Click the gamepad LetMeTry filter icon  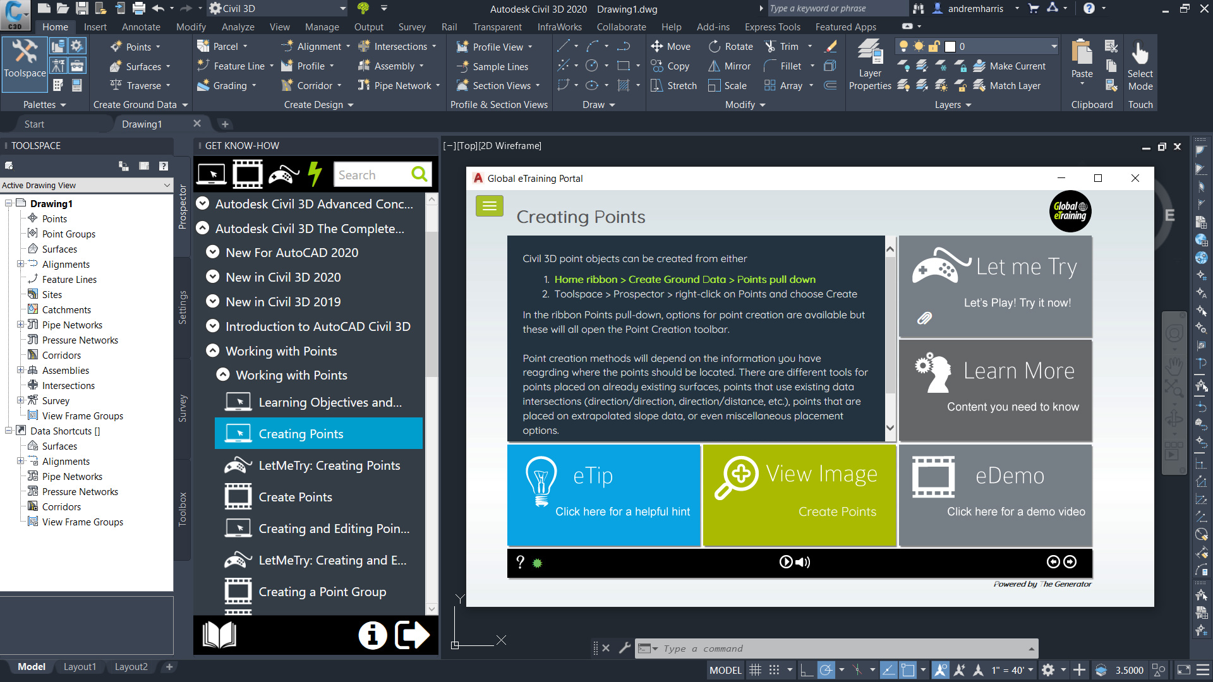[284, 174]
